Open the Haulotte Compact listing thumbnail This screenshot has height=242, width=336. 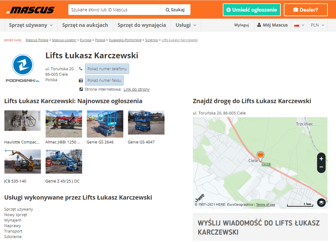click(23, 121)
